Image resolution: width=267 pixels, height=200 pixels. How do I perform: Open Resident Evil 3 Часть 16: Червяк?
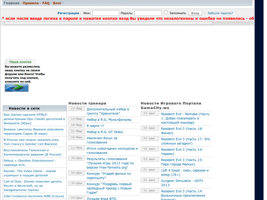(182, 152)
